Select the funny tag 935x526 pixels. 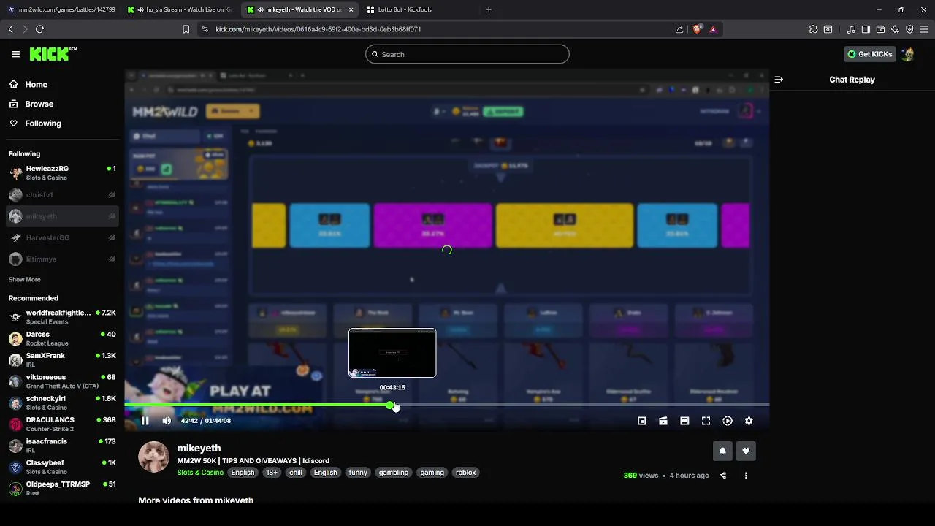[x=358, y=473]
